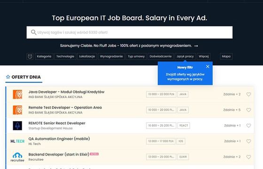Close the Nowy filtr tooltip

(208, 67)
